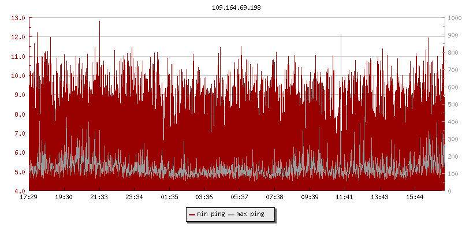462x231 pixels.
Task: Click the 1000 right axis value
Action: click(454, 18)
